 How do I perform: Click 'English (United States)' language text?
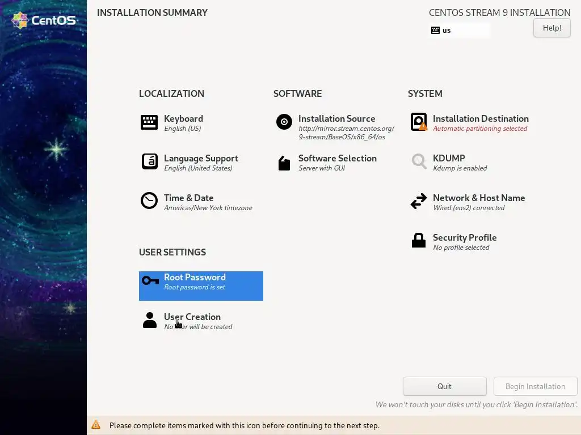pyautogui.click(x=198, y=168)
